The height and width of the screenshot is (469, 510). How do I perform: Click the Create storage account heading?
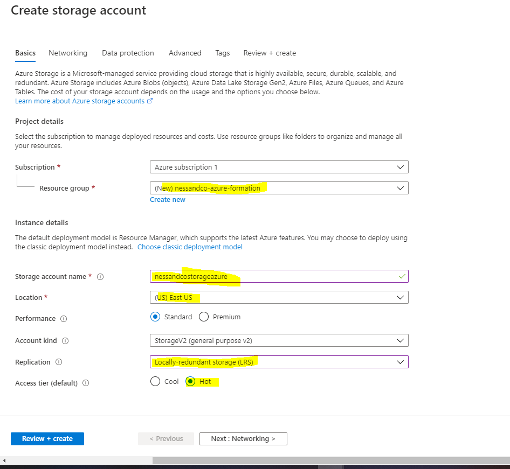point(78,10)
